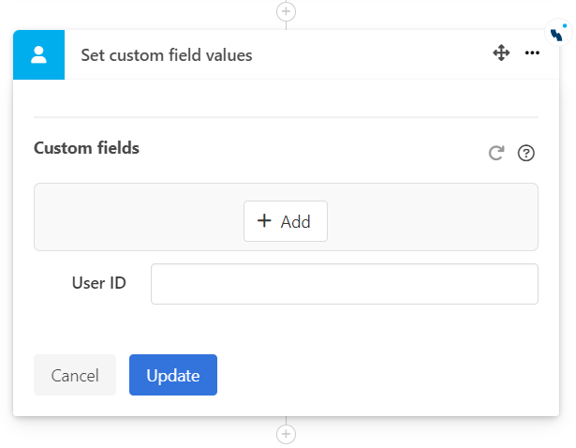Click the User ID label

tap(98, 283)
